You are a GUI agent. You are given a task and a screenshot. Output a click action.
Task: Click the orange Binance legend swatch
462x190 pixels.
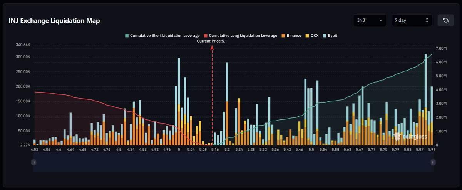click(x=283, y=36)
